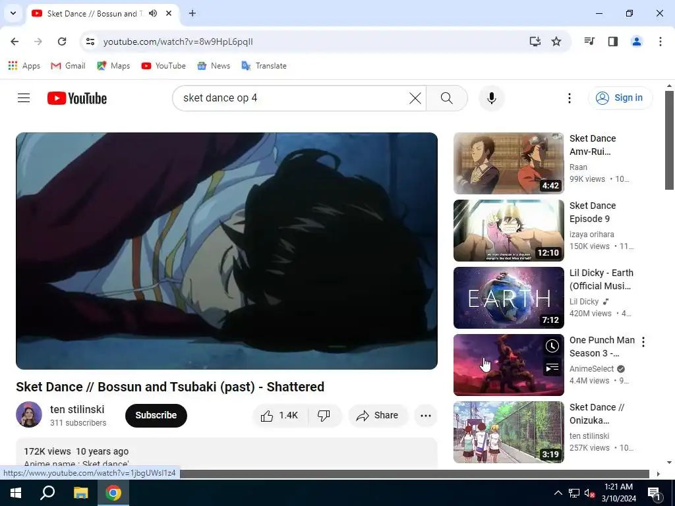Open AnimeSelect channel name
Screen dimensions: 675x506
[591, 369]
